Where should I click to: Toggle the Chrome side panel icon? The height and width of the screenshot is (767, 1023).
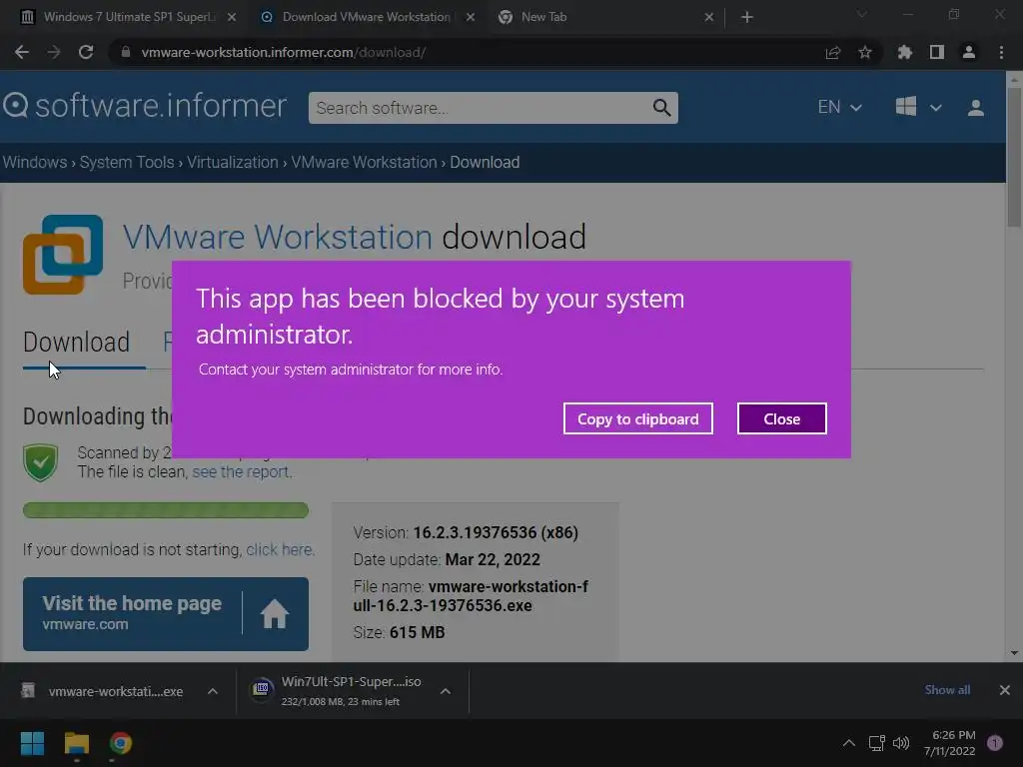(x=937, y=52)
